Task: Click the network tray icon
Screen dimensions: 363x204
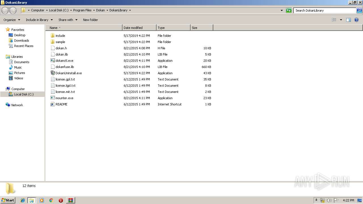Action: pyautogui.click(x=322, y=200)
